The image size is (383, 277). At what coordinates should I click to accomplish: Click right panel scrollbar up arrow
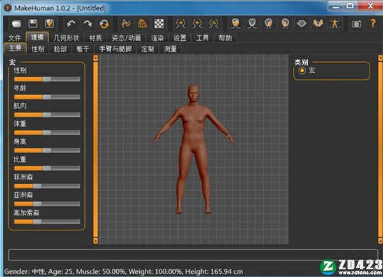[380, 58]
